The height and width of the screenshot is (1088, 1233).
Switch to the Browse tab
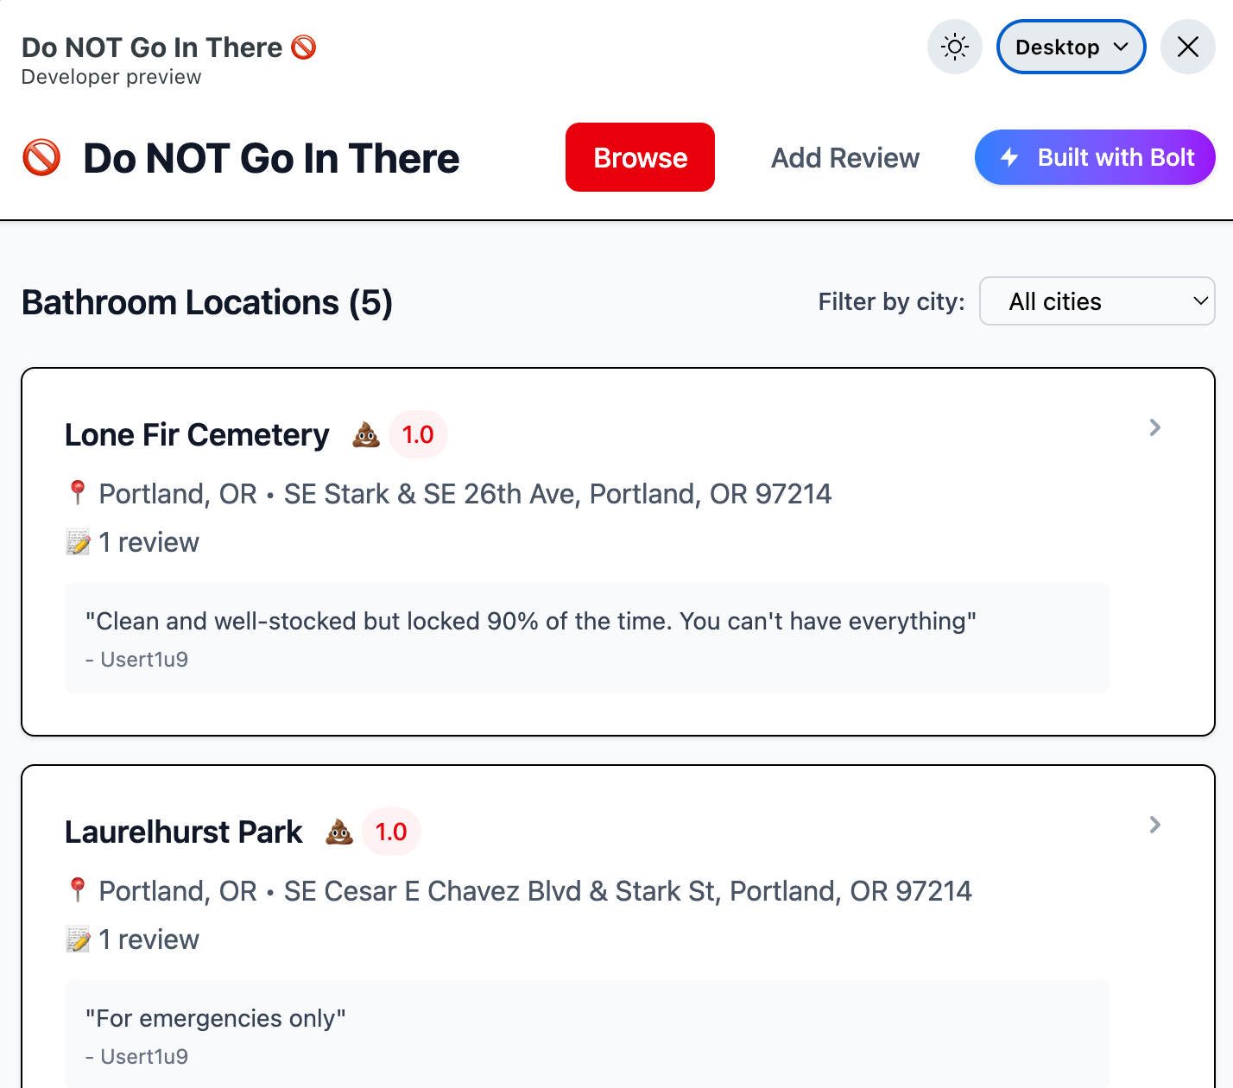[x=640, y=157]
